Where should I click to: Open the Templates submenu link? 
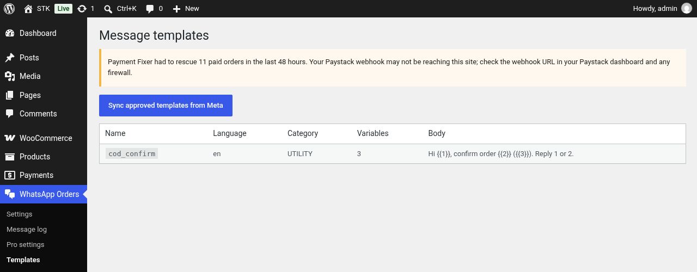point(23,260)
